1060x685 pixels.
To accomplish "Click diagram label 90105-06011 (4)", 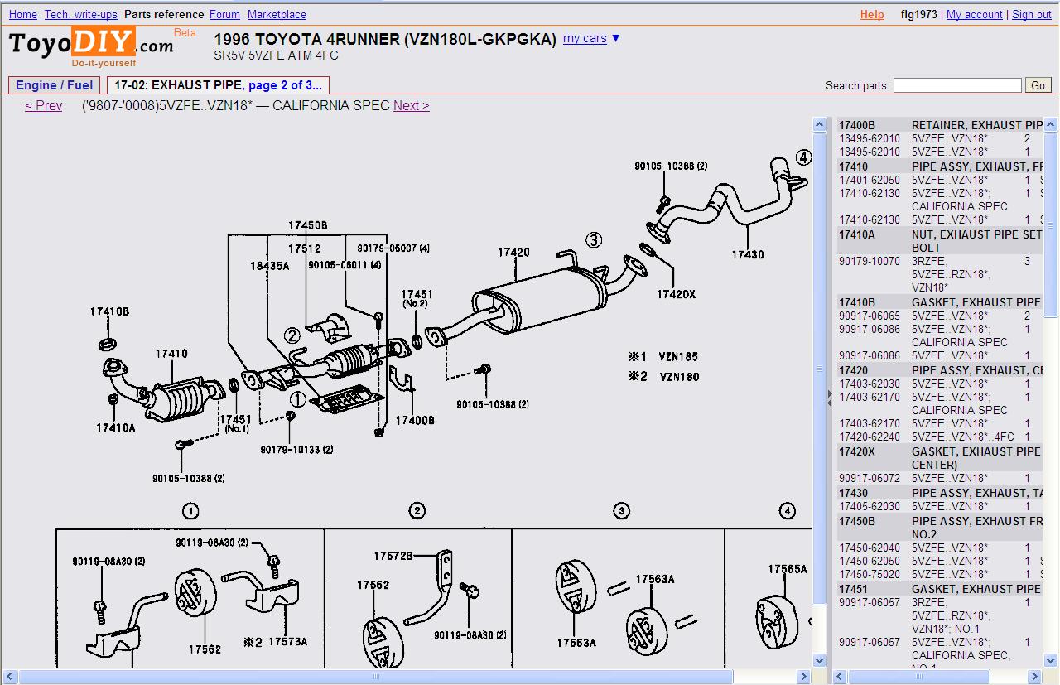I will [344, 265].
